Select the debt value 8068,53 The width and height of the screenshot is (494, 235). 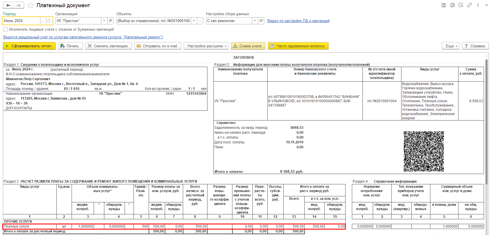[x=297, y=128]
